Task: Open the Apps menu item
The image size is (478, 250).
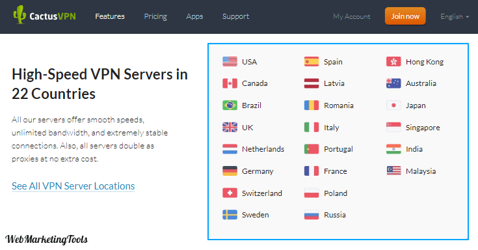Action: pos(194,16)
